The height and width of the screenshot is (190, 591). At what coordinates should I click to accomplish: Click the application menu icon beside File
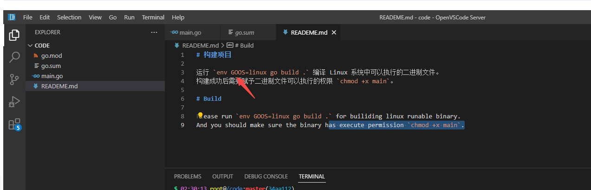[x=12, y=17]
